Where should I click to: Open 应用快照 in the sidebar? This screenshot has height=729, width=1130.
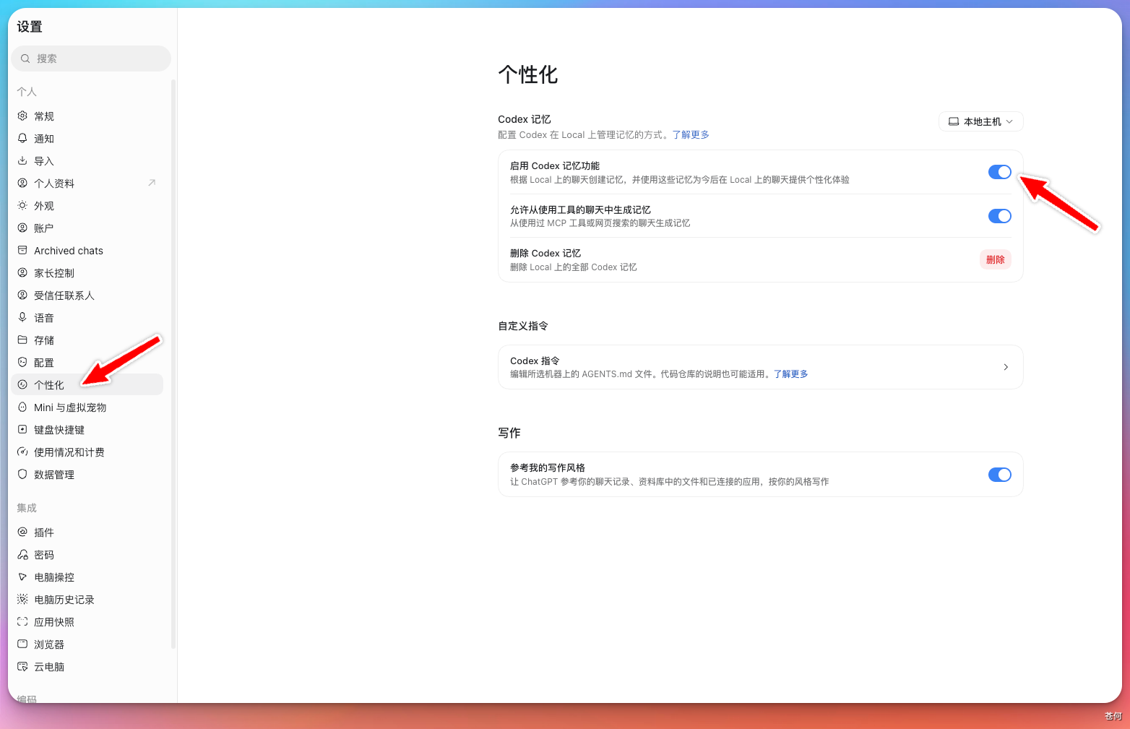(x=87, y=621)
